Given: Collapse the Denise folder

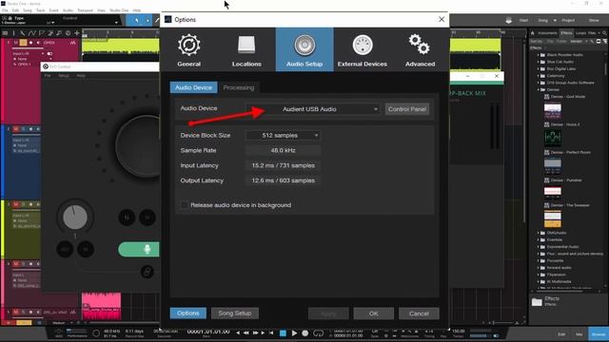Looking at the screenshot, I should 539,89.
